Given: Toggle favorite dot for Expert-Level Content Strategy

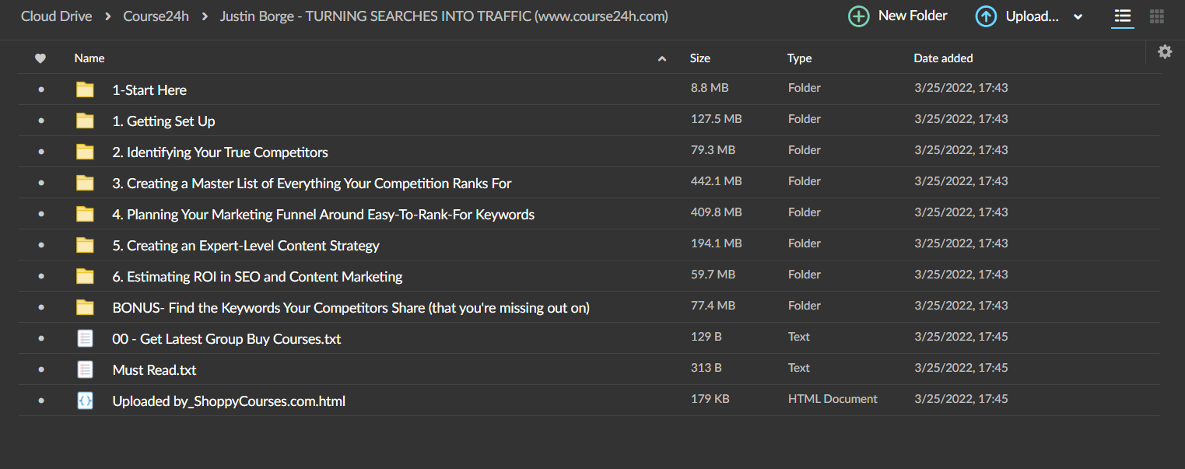Looking at the screenshot, I should click(x=40, y=245).
